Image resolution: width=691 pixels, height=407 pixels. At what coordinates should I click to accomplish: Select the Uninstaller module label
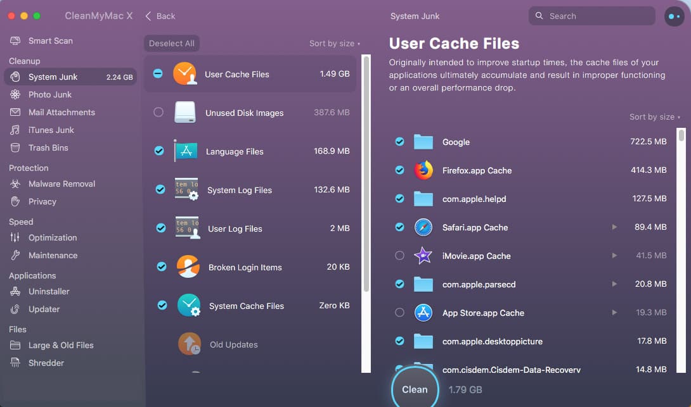(49, 291)
